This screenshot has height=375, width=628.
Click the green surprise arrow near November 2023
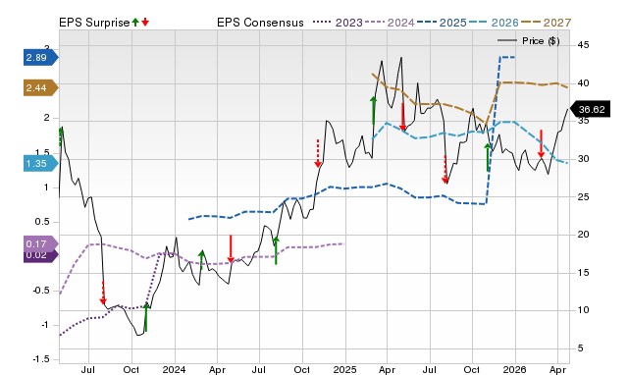click(146, 317)
